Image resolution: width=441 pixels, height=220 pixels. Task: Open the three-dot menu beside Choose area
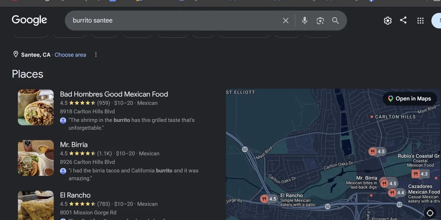coord(96,55)
